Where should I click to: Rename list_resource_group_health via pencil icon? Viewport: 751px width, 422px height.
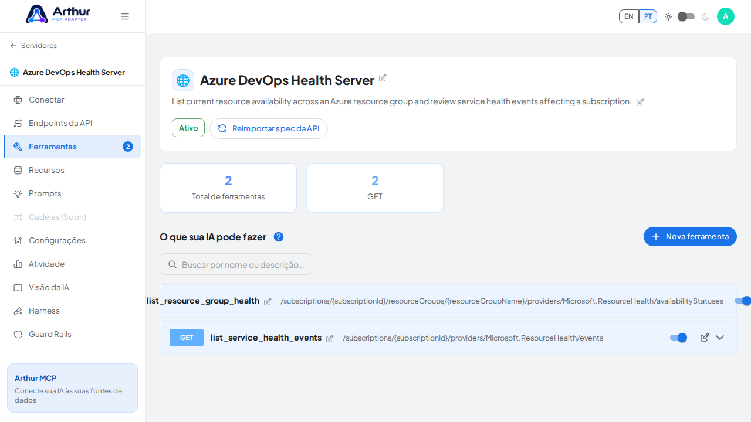tap(268, 301)
